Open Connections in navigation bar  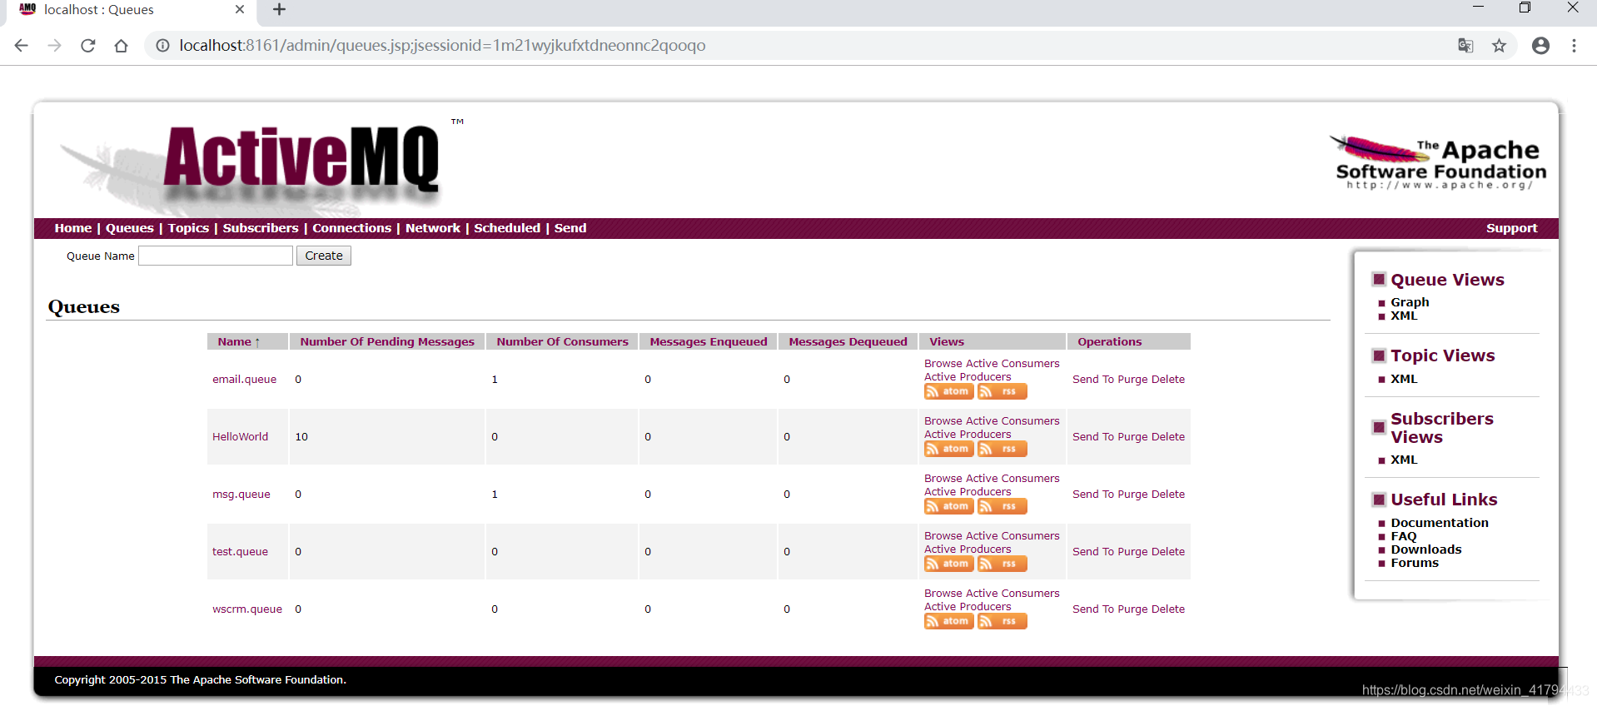tap(352, 228)
